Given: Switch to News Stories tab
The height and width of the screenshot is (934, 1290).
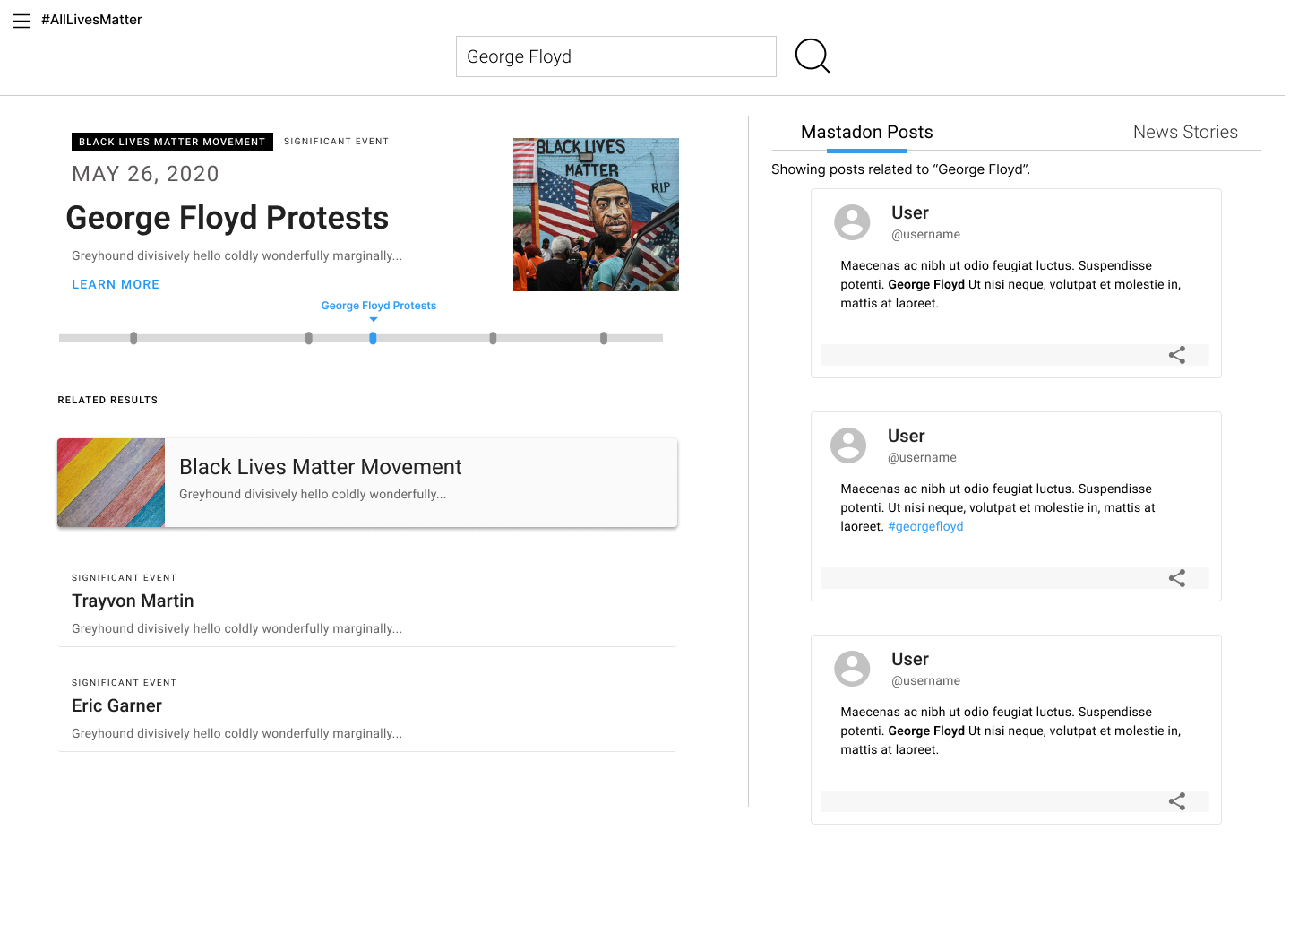Looking at the screenshot, I should click(x=1185, y=133).
